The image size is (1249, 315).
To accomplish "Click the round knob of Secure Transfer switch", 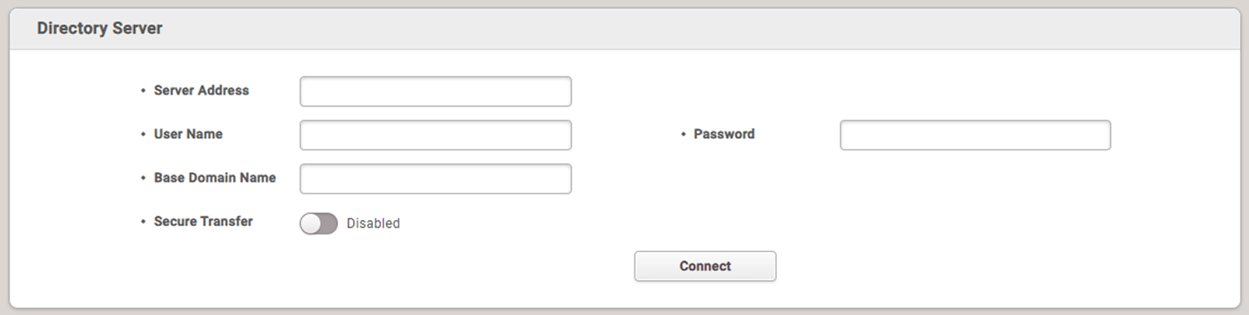I will (311, 224).
